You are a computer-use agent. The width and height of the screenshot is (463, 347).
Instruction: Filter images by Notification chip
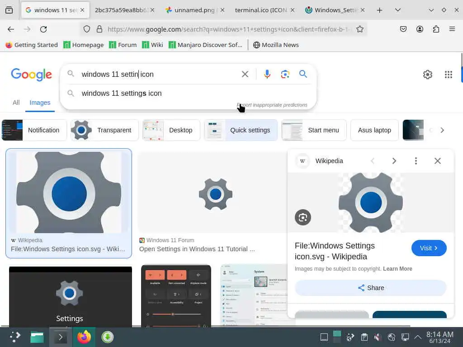pyautogui.click(x=34, y=130)
